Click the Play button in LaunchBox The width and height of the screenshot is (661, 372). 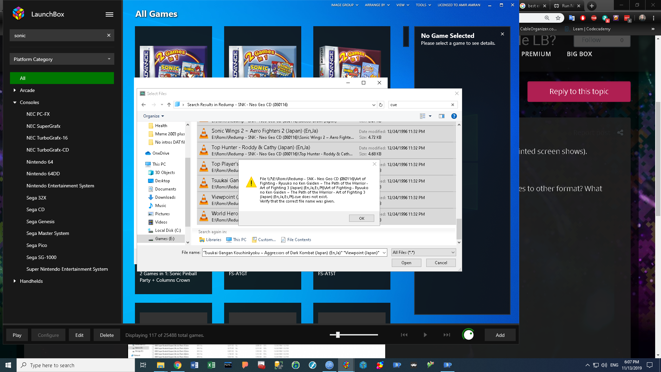click(17, 335)
